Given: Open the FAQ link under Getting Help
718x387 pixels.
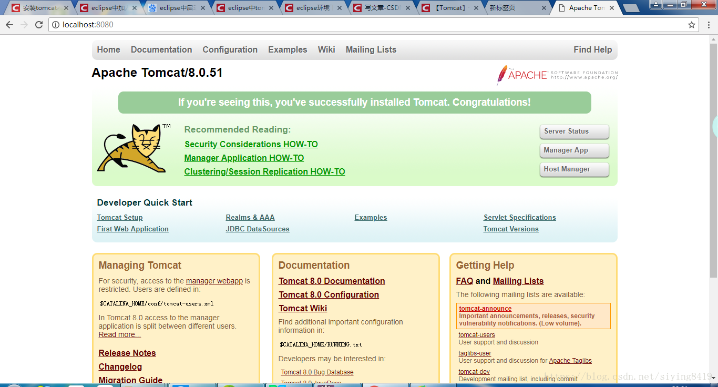Looking at the screenshot, I should [465, 281].
